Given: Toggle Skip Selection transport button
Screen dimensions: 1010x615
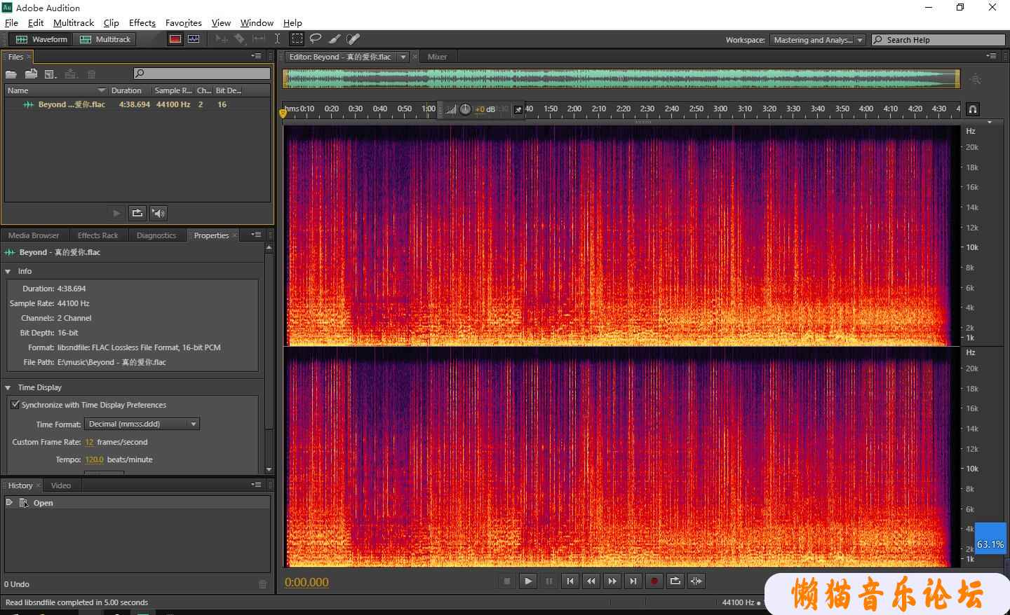Looking at the screenshot, I should point(696,581).
